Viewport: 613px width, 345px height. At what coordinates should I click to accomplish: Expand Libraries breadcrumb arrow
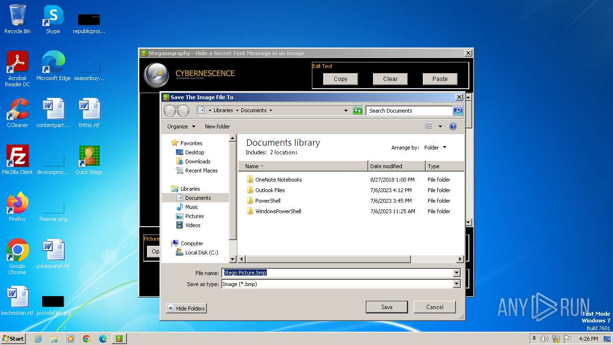237,110
